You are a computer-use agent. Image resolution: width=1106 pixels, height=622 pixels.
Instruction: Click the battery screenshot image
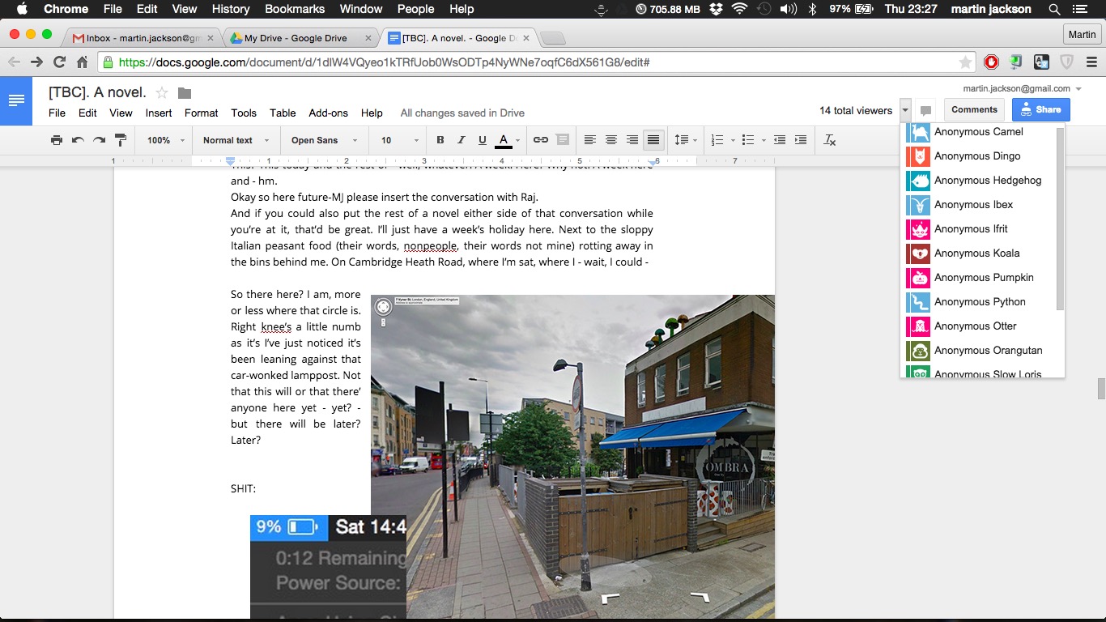pos(328,569)
